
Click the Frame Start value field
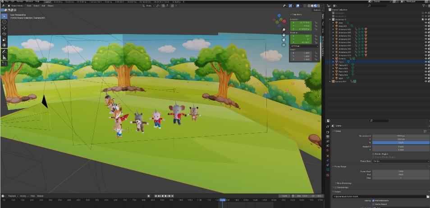[401, 171]
